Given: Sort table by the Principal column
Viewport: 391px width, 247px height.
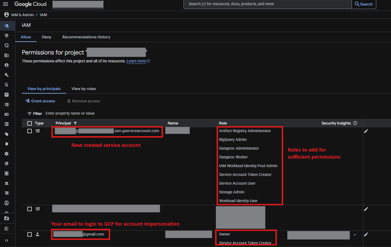Looking at the screenshot, I should (x=66, y=123).
